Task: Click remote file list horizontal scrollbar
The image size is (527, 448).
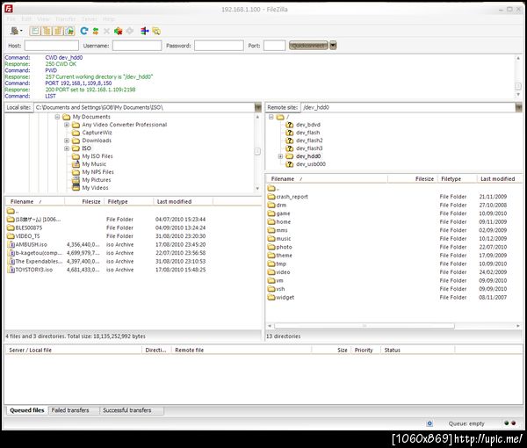Action: click(365, 326)
